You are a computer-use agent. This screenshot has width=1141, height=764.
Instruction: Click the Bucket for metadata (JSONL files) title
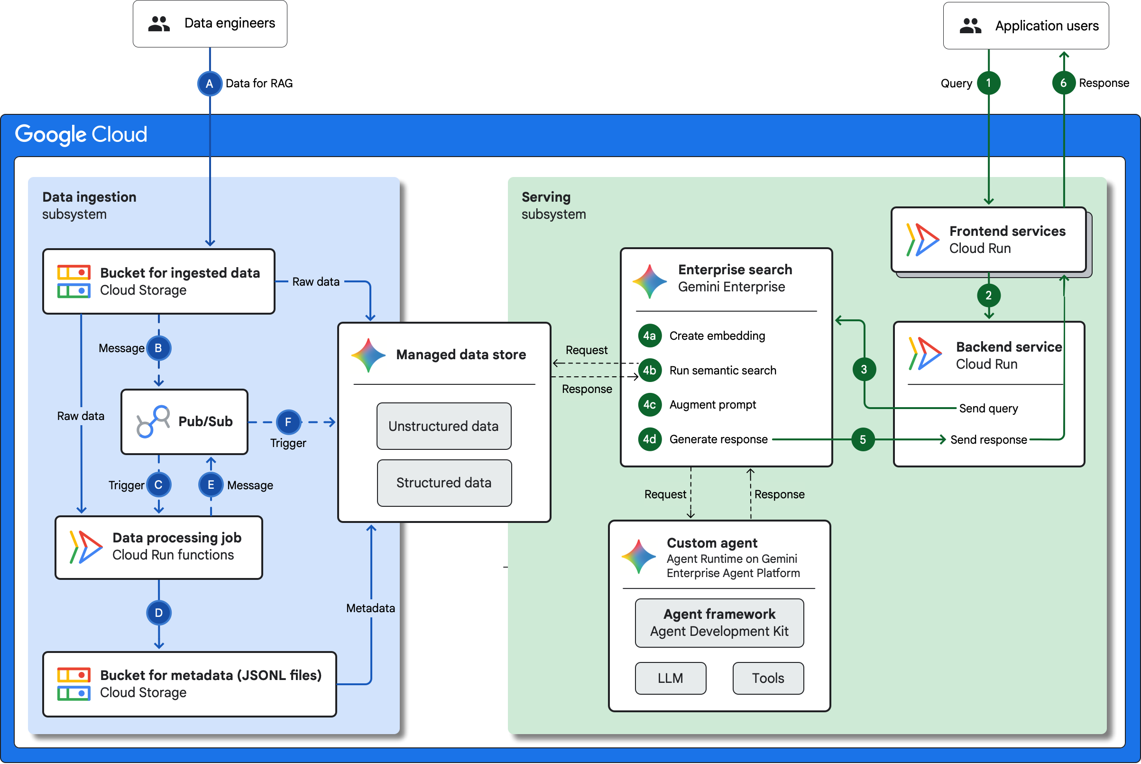(211, 675)
